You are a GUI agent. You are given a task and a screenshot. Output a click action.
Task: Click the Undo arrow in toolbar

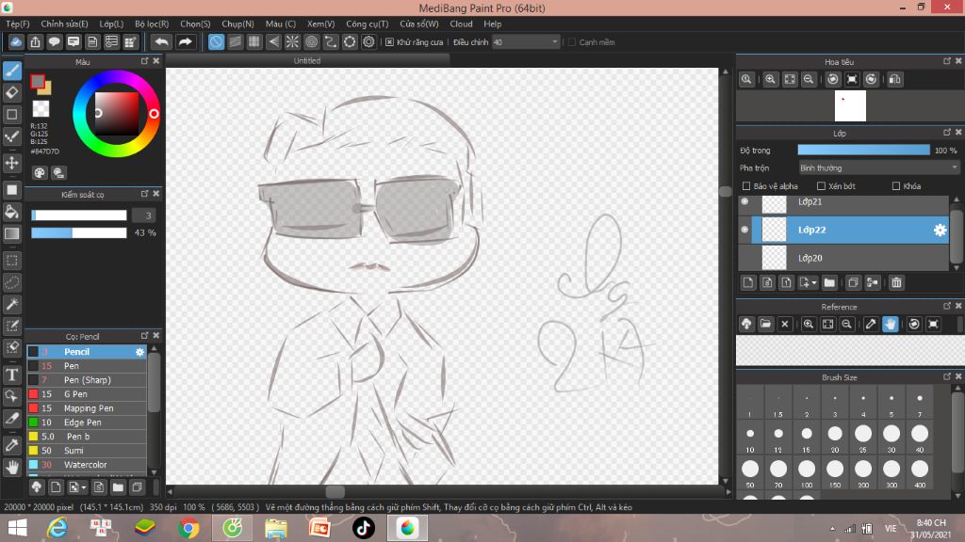pyautogui.click(x=161, y=41)
